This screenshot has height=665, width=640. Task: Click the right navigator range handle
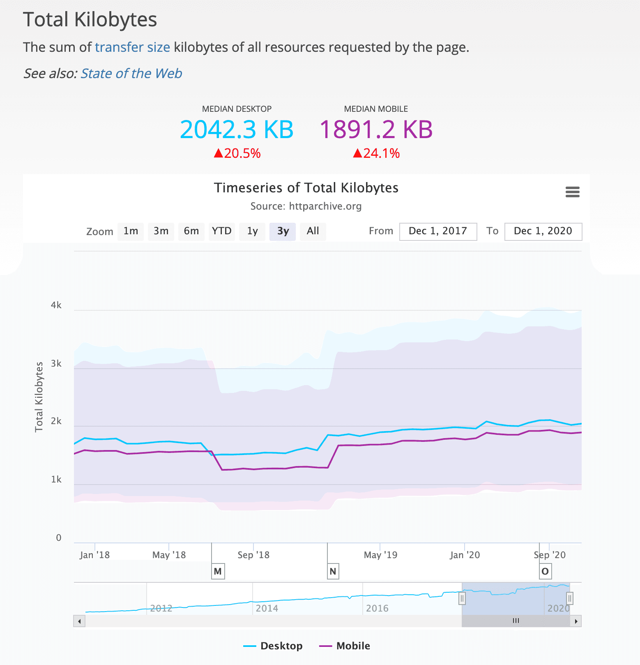coord(570,598)
